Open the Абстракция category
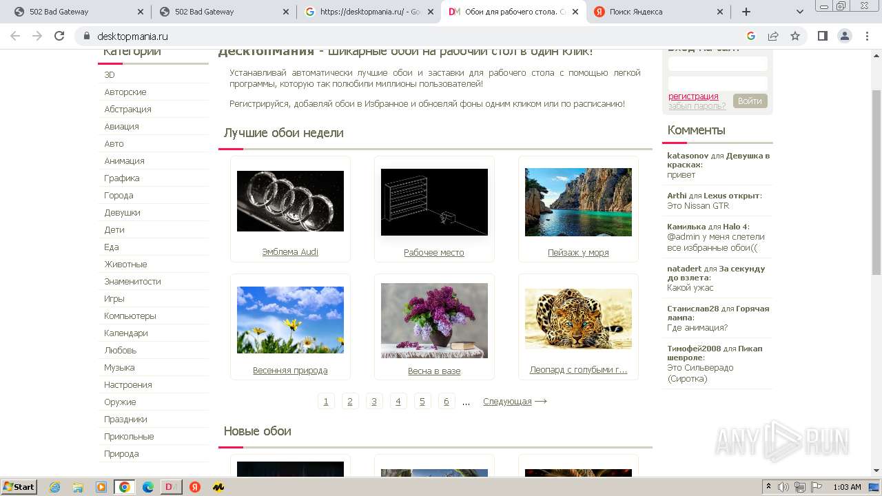 tap(127, 109)
